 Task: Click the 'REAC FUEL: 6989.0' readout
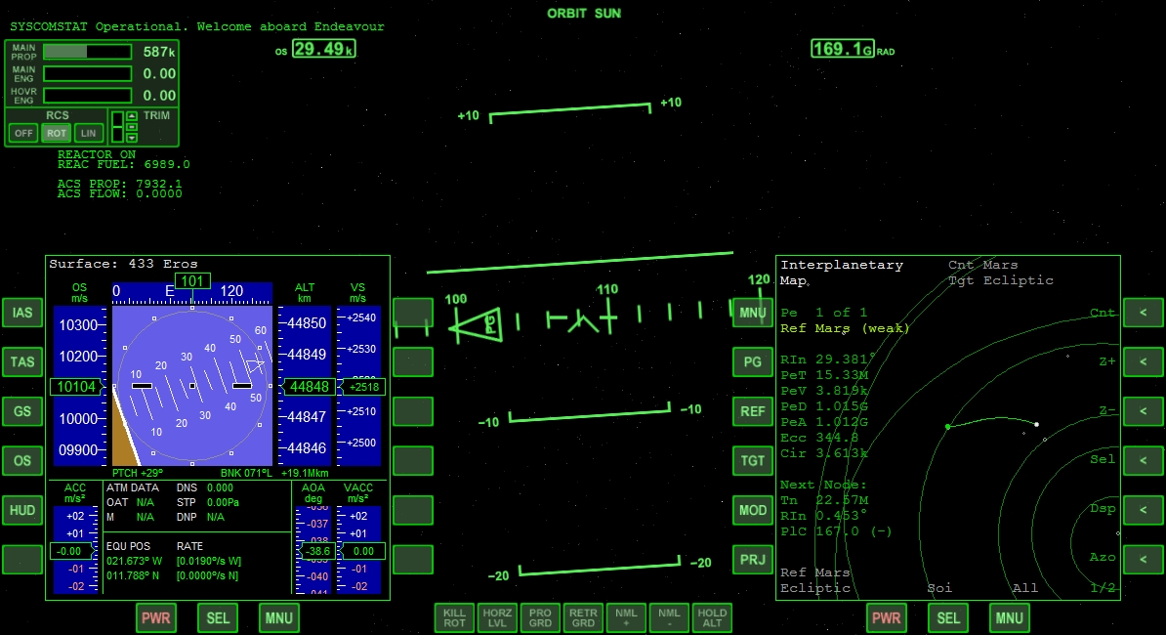pos(123,164)
